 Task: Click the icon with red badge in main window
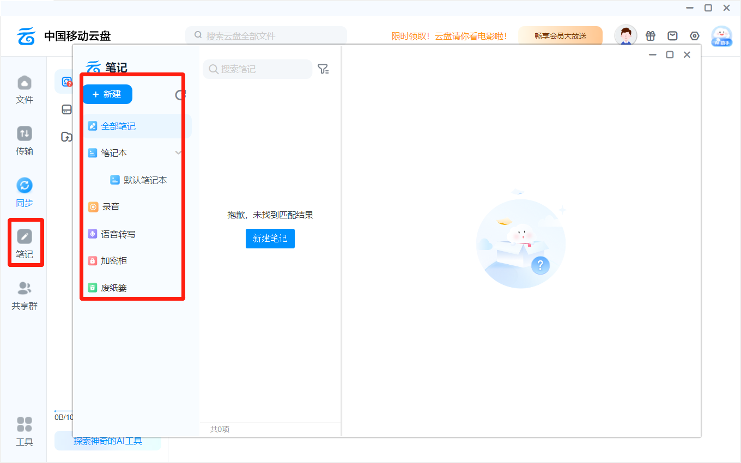[x=67, y=82]
